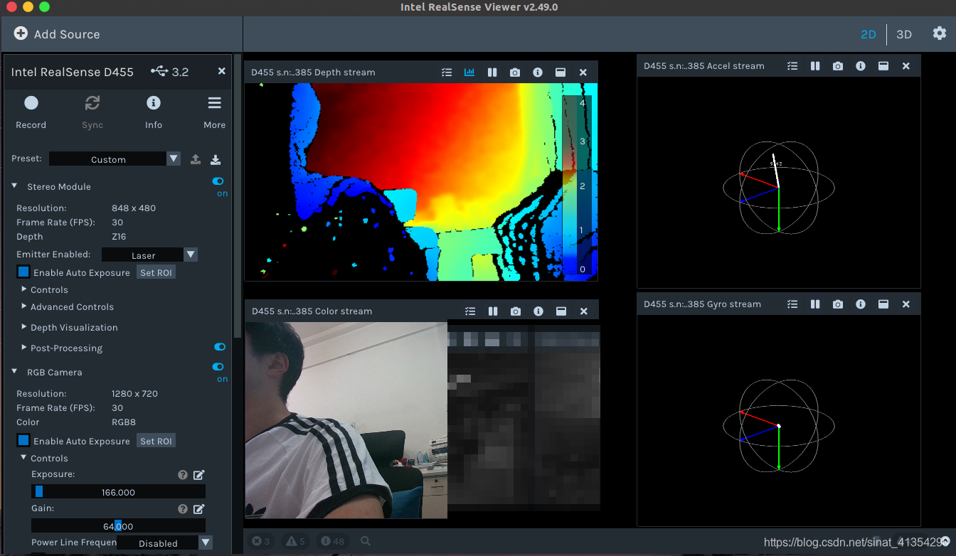Click Set ROI for Stereo Module
Viewport: 956px width, 556px height.
(156, 272)
